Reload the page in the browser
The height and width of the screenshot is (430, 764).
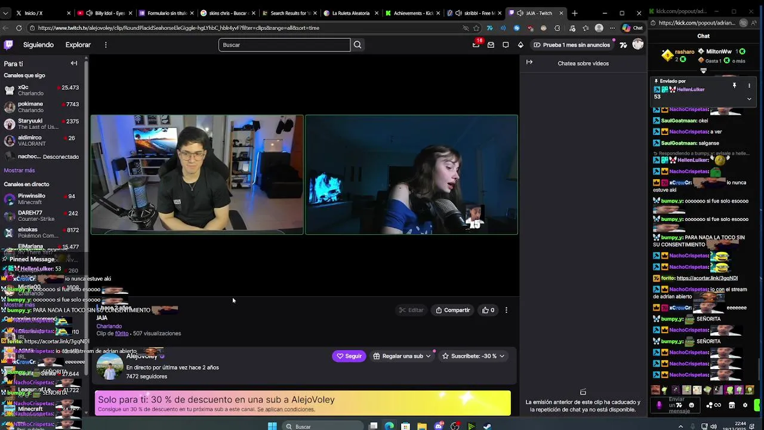click(19, 27)
